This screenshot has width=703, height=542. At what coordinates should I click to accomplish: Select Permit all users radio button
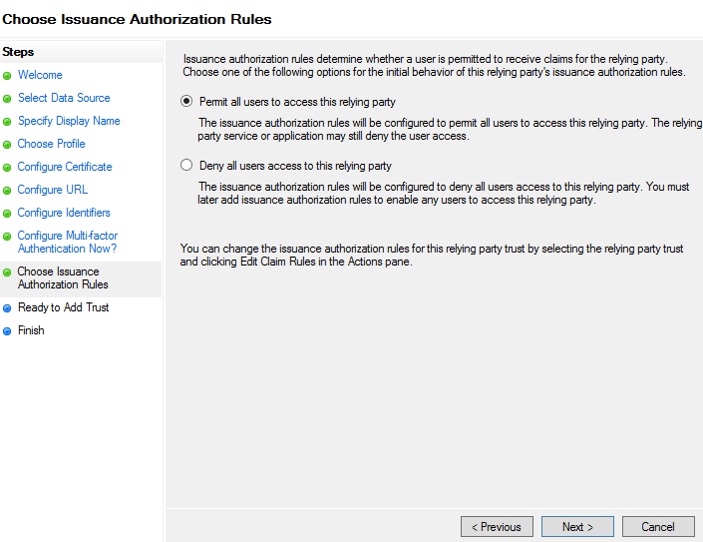click(x=186, y=102)
